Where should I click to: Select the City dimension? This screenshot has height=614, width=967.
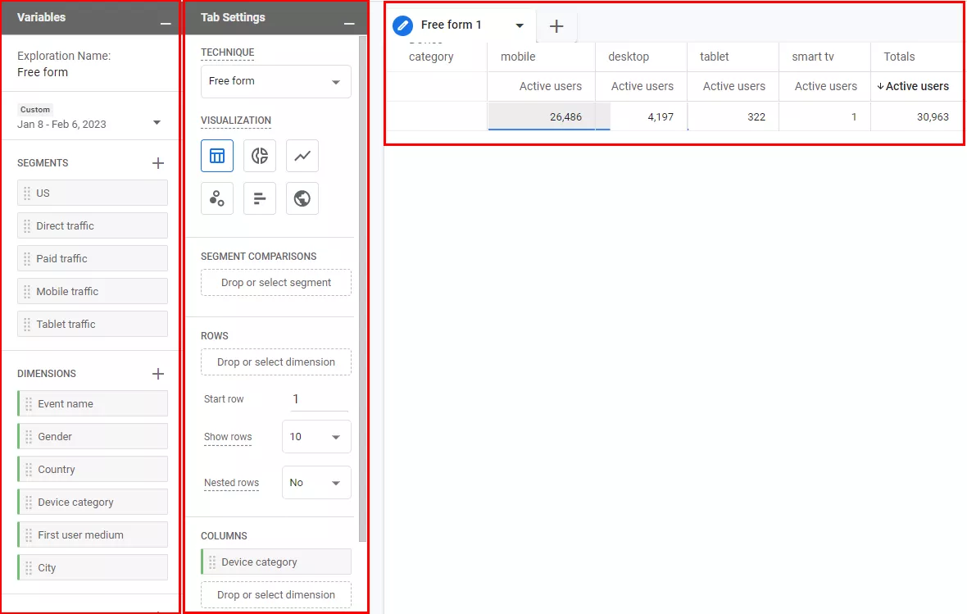tap(93, 567)
